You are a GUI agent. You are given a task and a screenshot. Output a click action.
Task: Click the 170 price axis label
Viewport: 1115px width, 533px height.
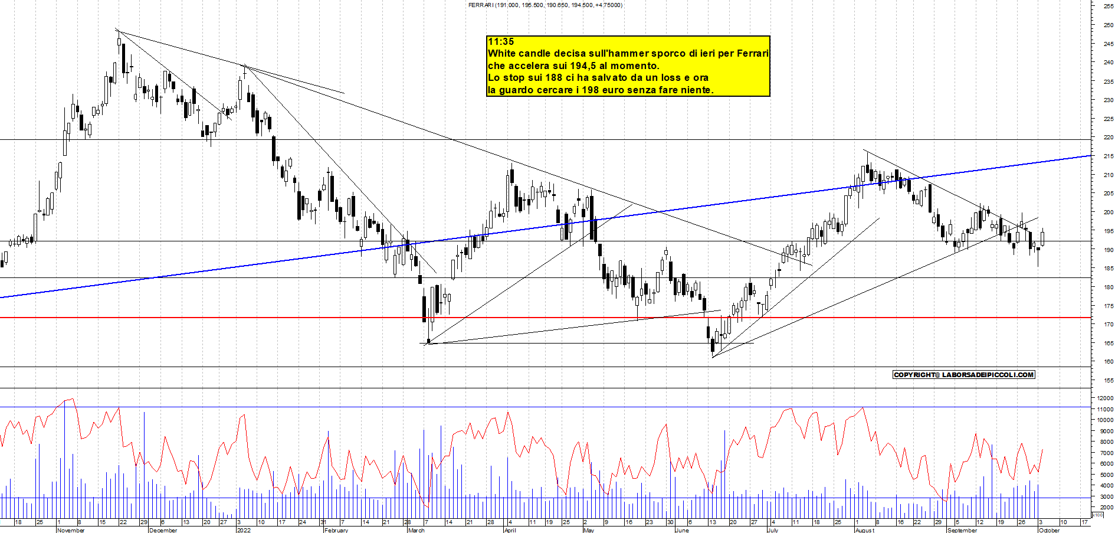pyautogui.click(x=1109, y=324)
